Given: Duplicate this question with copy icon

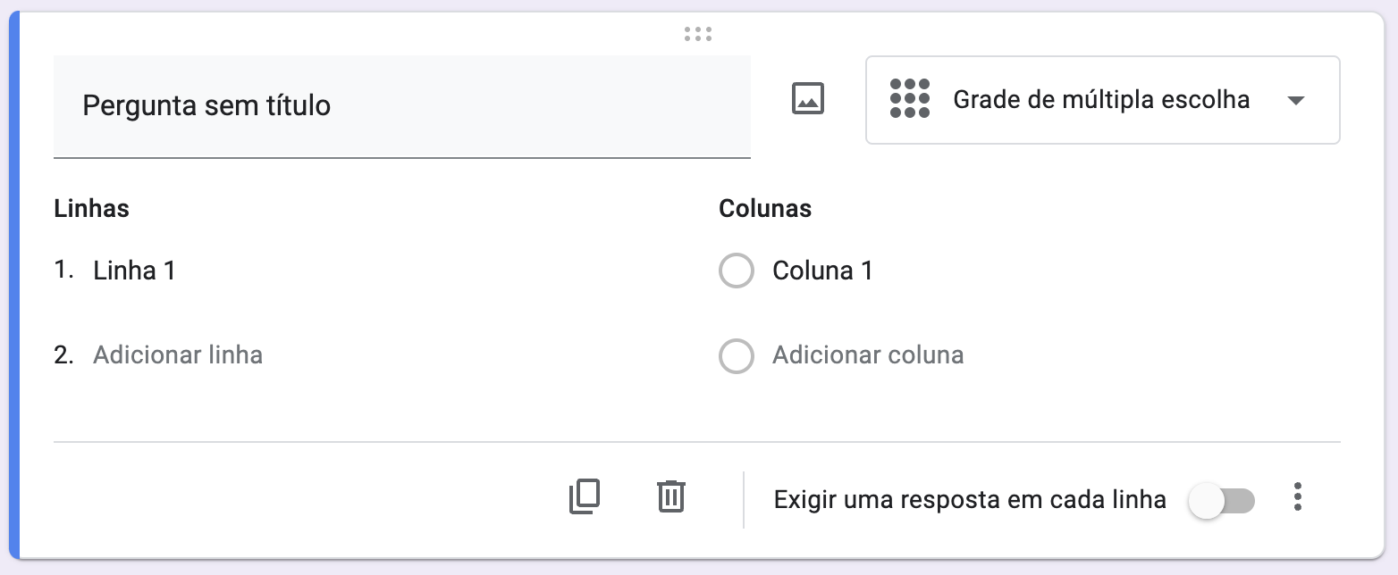Looking at the screenshot, I should (x=585, y=497).
